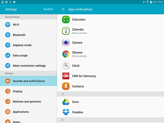Open Calculator notification settings
The height and width of the screenshot is (123, 164).
pyautogui.click(x=111, y=19)
